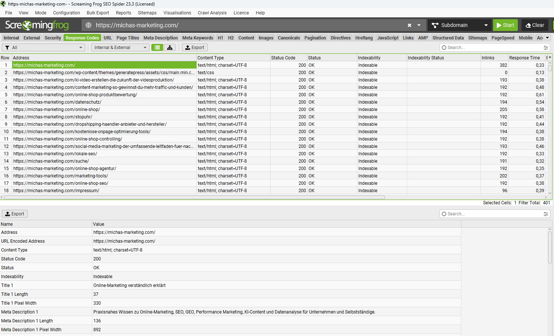Image resolution: width=554 pixels, height=336 pixels.
Task: Sort by the Response Time column header
Action: pos(526,58)
